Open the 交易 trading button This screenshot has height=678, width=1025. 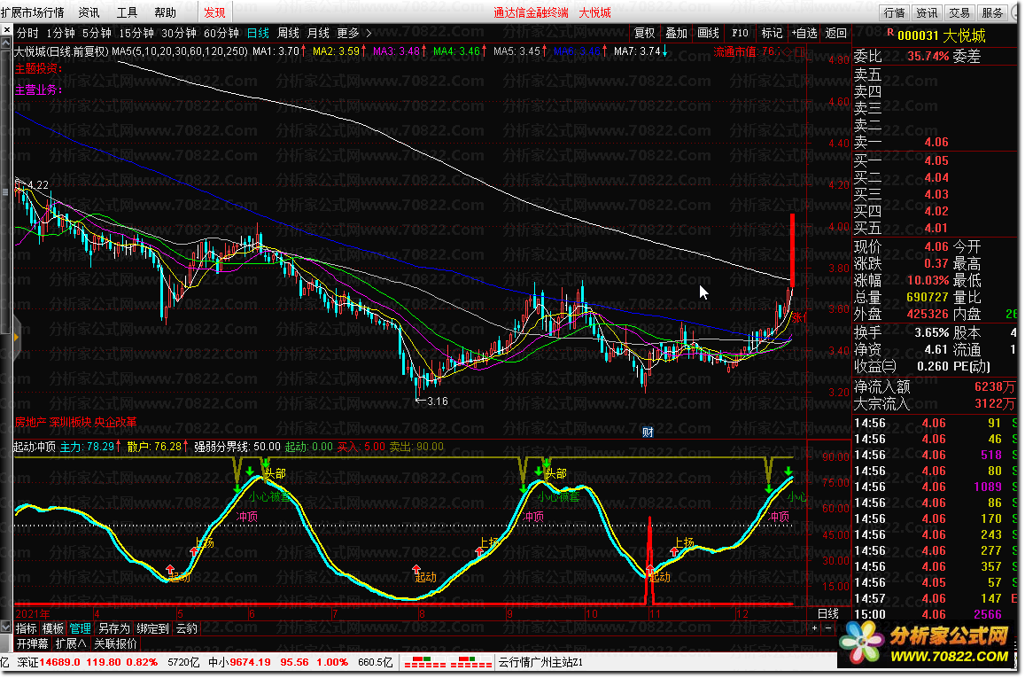click(959, 12)
